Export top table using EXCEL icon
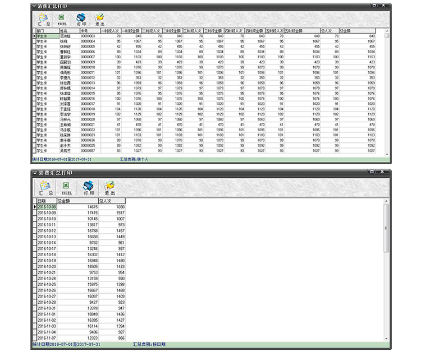Image resolution: width=421 pixels, height=352 pixels. [62, 20]
